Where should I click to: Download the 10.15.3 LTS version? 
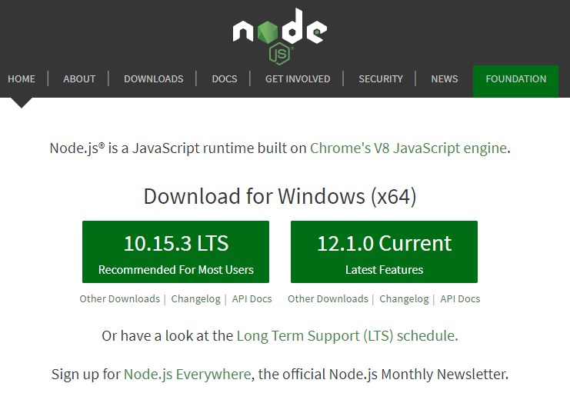(176, 251)
